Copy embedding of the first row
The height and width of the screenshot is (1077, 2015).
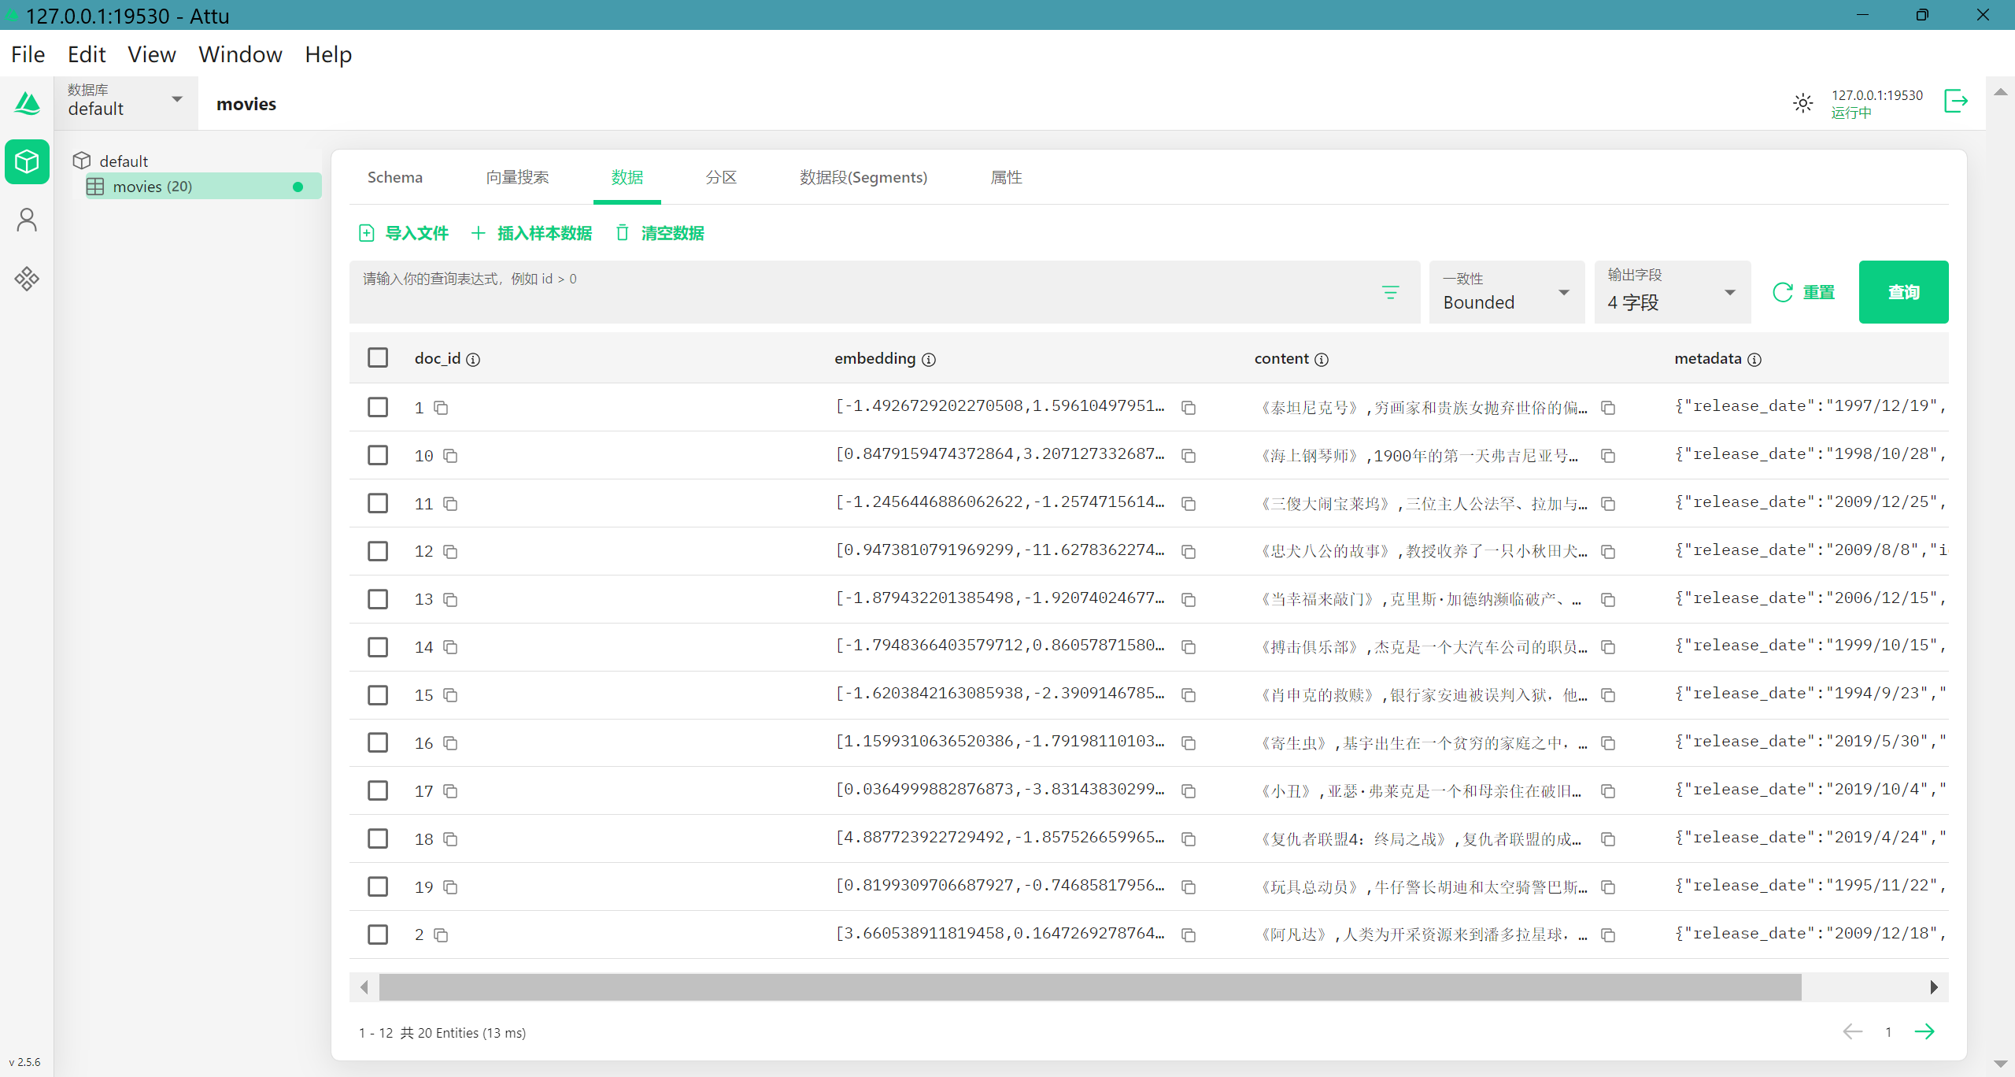click(x=1189, y=408)
